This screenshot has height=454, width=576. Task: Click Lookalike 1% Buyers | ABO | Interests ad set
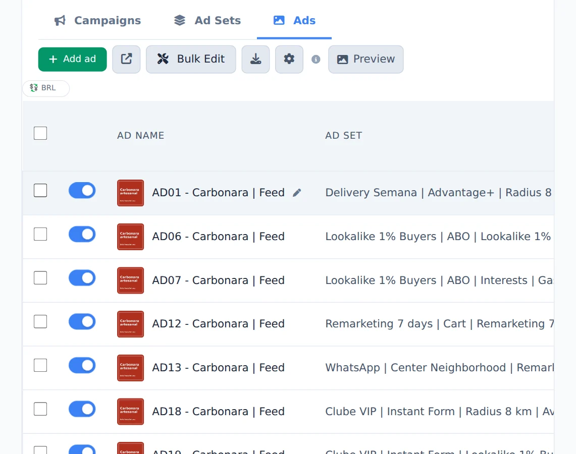[x=439, y=280]
